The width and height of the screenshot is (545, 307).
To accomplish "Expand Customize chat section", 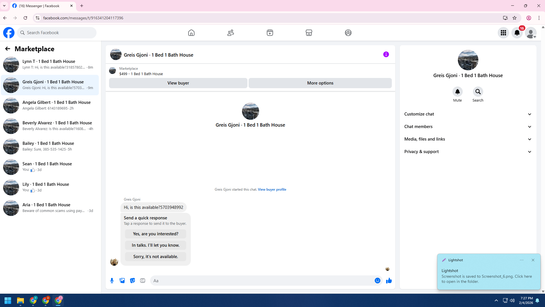I will click(468, 114).
